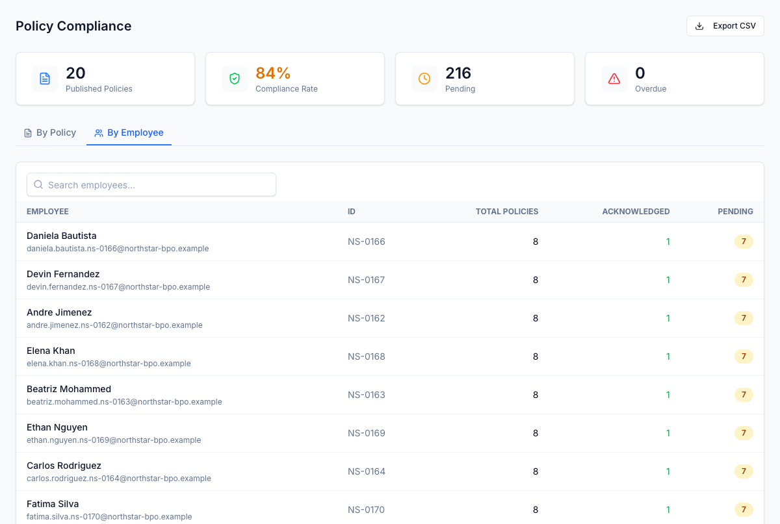Image resolution: width=780 pixels, height=524 pixels.
Task: Click the EMPLOYEE column header
Action: pyautogui.click(x=47, y=212)
